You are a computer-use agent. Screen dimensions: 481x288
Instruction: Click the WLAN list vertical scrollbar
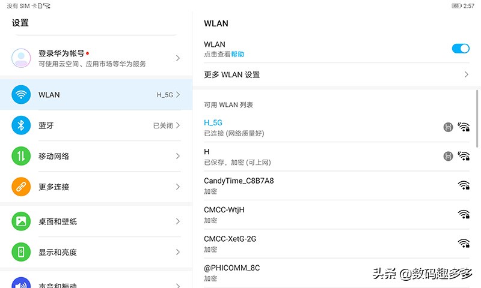click(479, 117)
